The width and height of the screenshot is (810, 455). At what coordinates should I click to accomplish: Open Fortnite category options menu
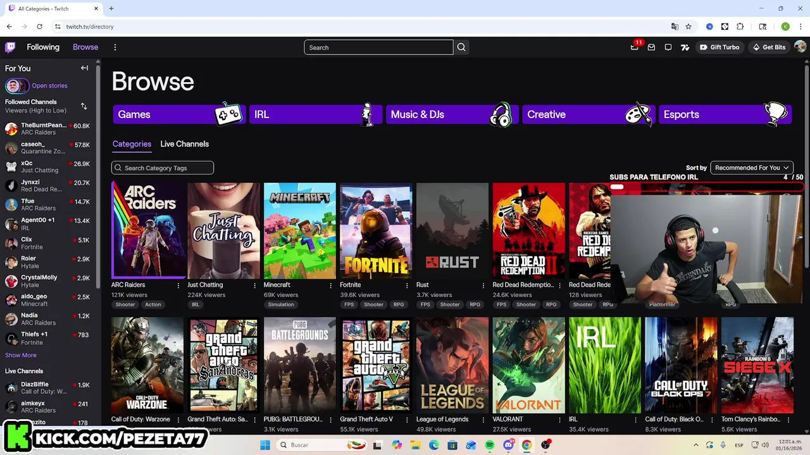pos(407,285)
